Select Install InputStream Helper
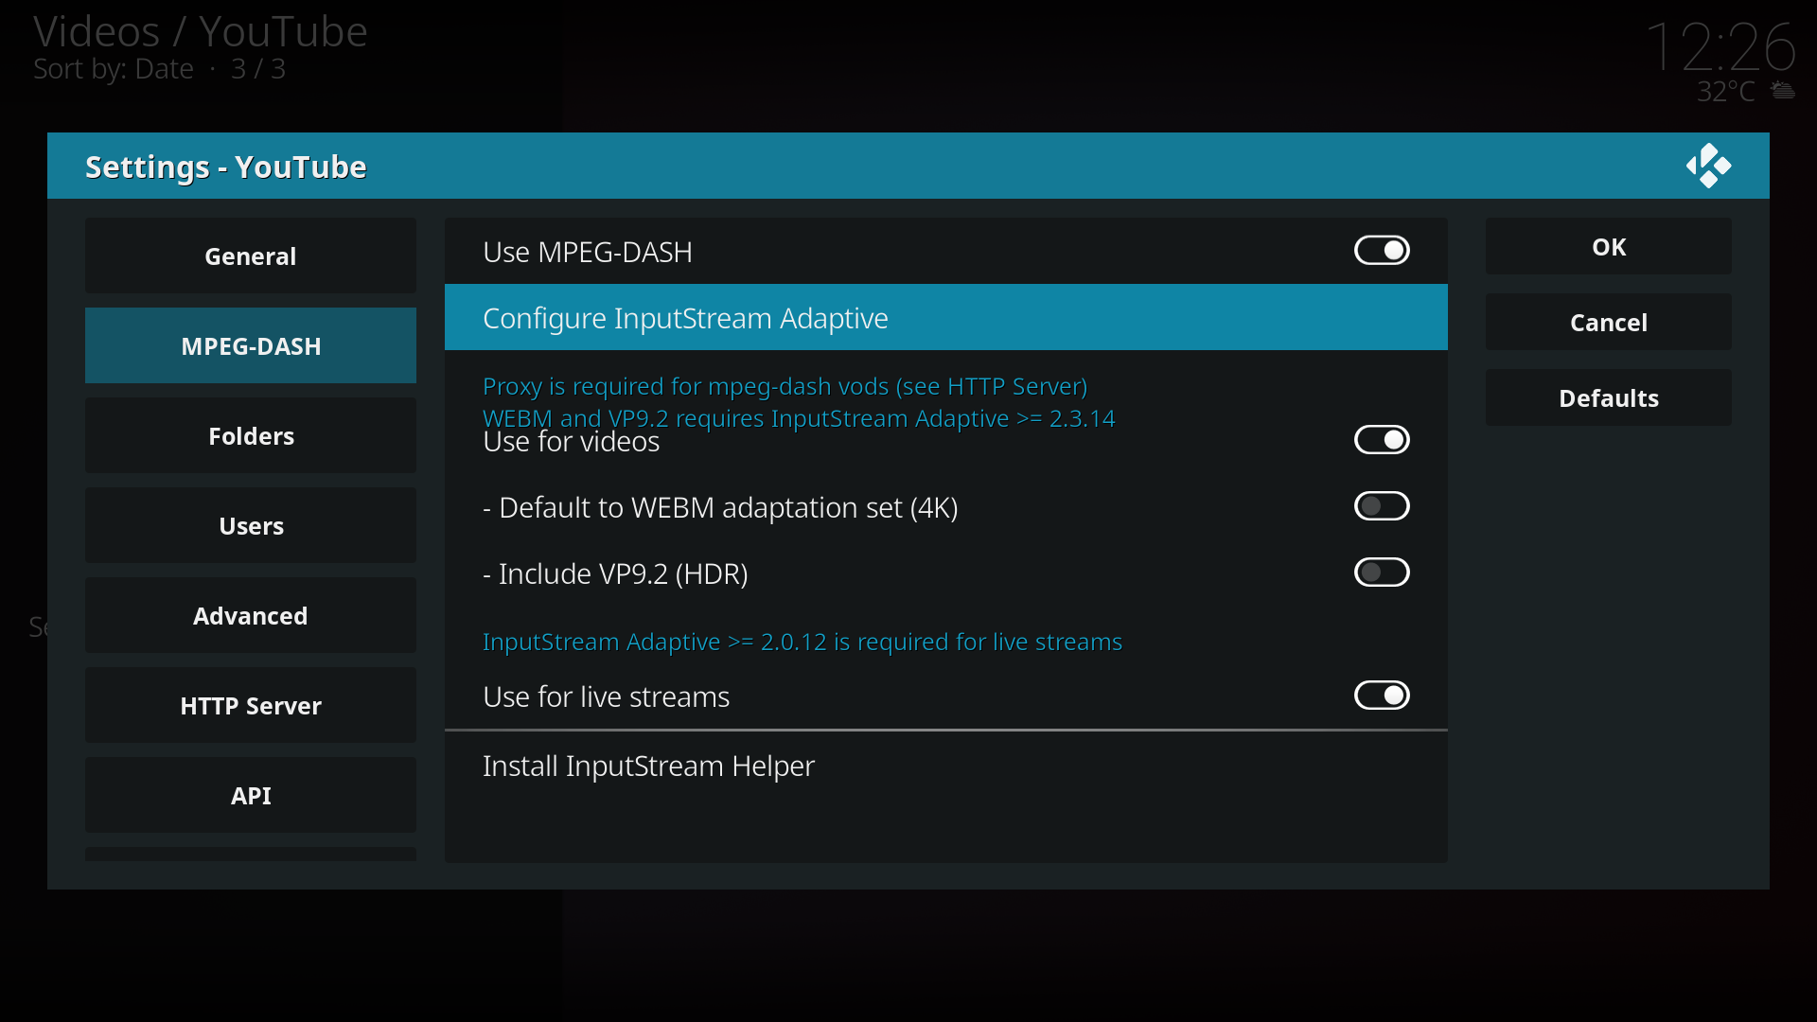The image size is (1817, 1022). pyautogui.click(x=946, y=766)
